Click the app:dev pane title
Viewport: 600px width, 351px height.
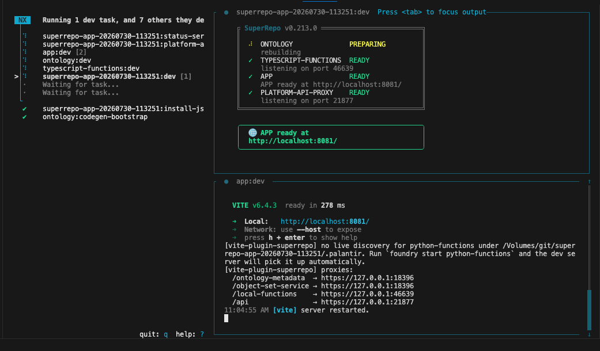coord(250,181)
